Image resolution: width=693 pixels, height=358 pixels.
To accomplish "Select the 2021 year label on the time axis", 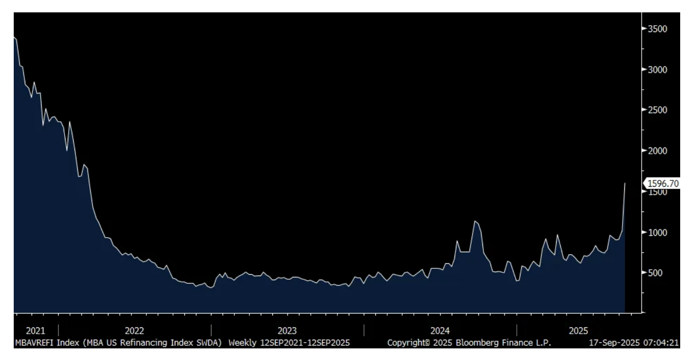I will pyautogui.click(x=36, y=331).
